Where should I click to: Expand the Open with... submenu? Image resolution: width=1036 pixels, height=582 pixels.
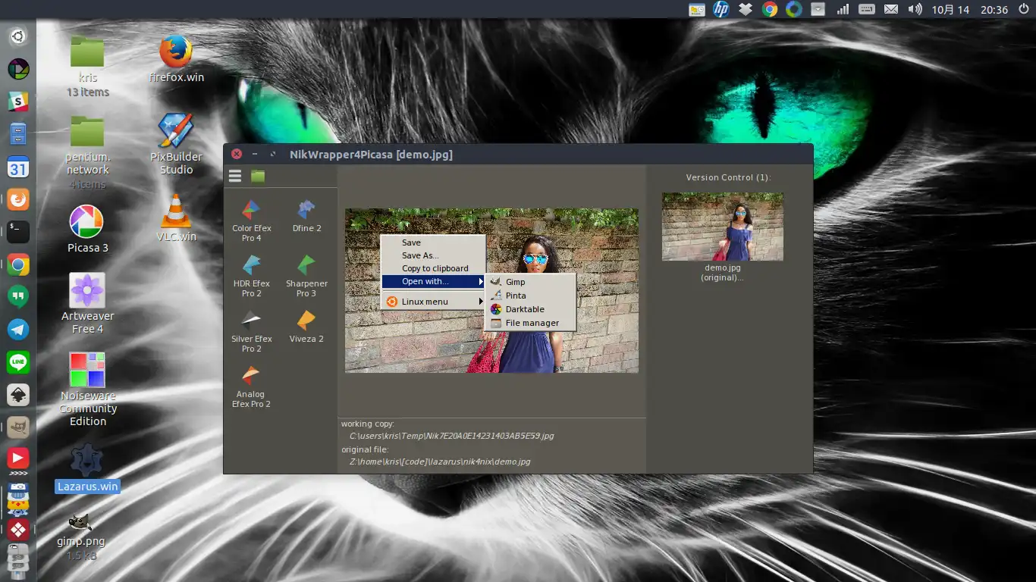433,281
